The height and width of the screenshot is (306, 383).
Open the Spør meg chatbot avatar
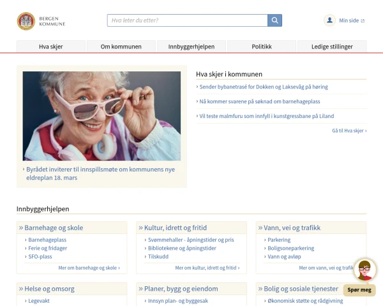[365, 270]
